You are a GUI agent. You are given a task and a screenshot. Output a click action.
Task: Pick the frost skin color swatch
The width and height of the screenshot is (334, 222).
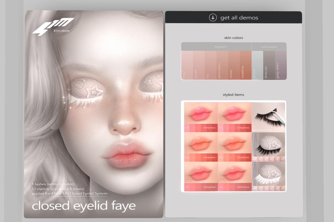tap(187, 65)
